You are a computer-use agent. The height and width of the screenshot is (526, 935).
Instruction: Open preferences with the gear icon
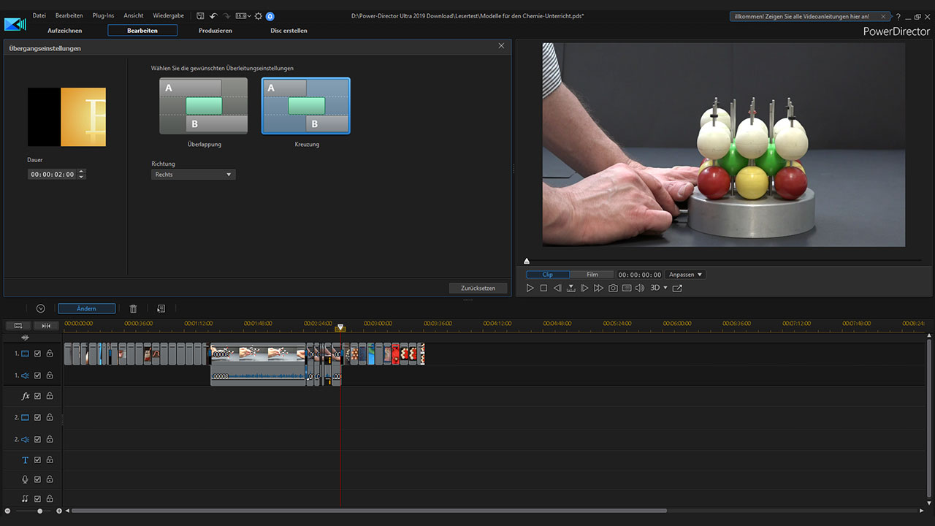pyautogui.click(x=258, y=16)
